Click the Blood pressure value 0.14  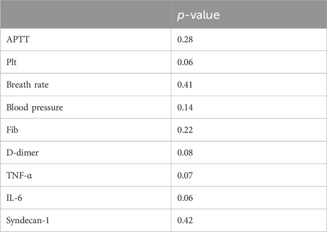tap(185, 107)
